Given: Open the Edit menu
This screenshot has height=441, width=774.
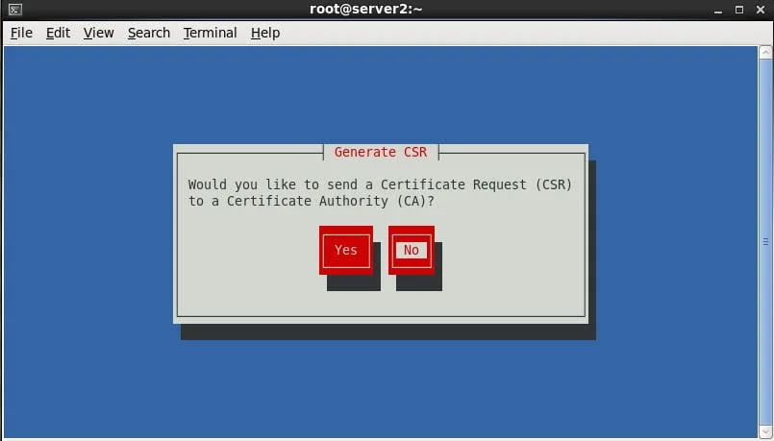Looking at the screenshot, I should 58,33.
